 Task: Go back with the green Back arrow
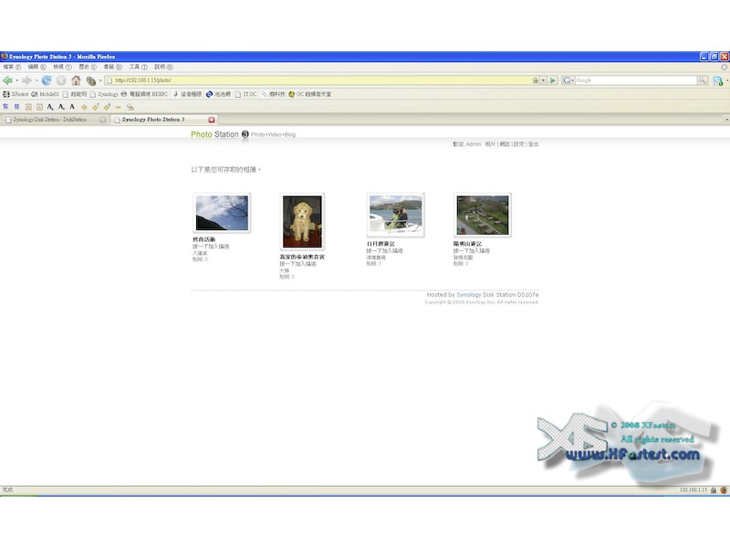click(7, 80)
